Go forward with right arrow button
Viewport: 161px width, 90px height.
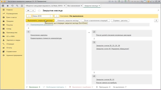[x=33, y=10]
